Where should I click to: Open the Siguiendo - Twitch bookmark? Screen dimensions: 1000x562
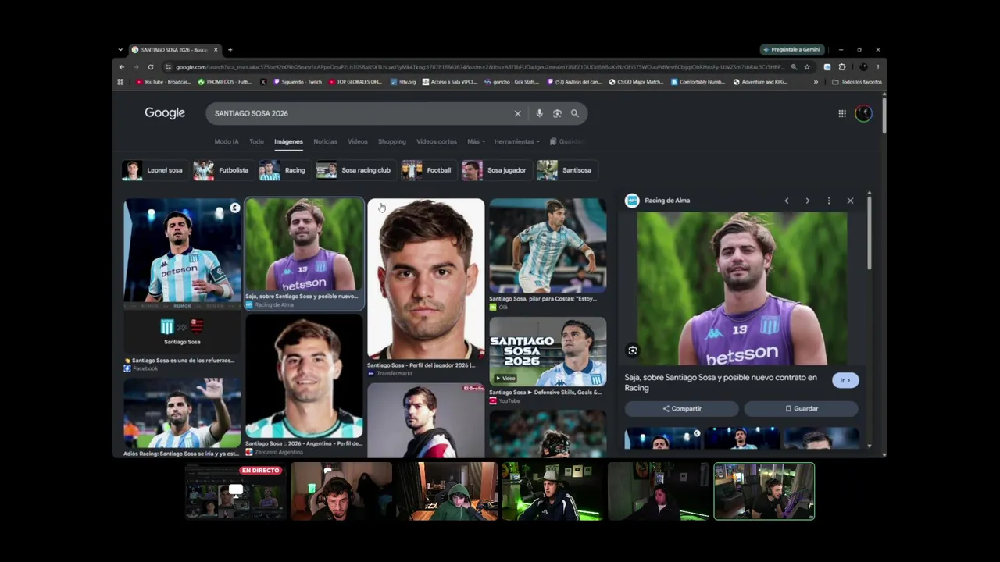pyautogui.click(x=298, y=82)
